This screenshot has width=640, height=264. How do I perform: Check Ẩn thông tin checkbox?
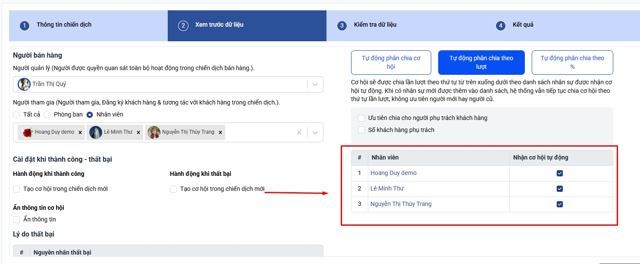pyautogui.click(x=17, y=220)
